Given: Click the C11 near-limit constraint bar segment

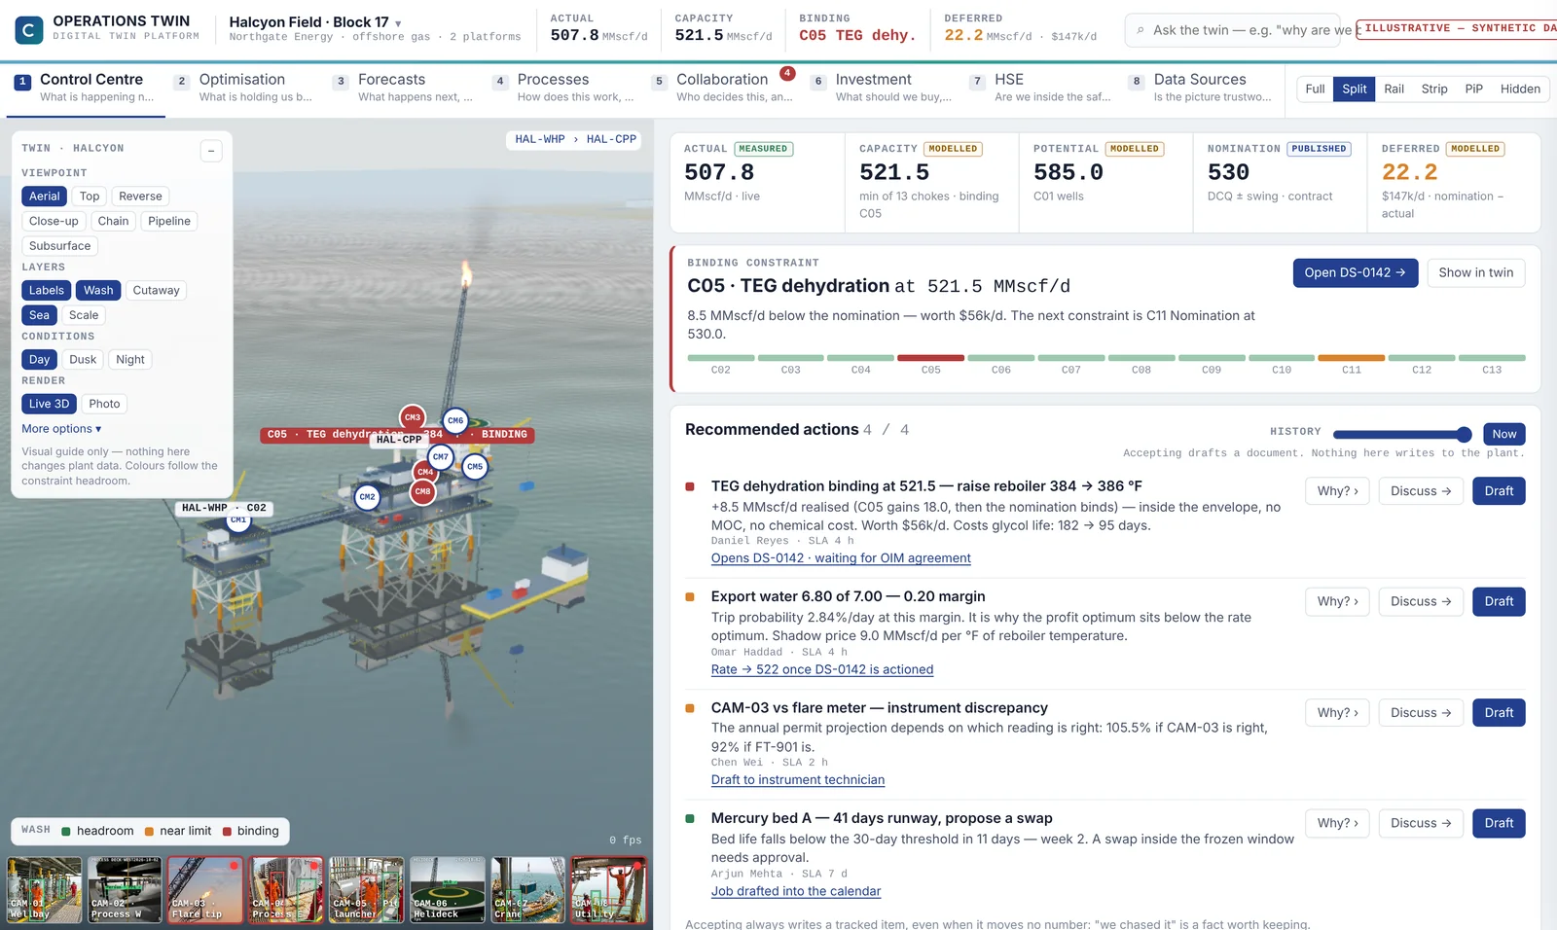Looking at the screenshot, I should click(1351, 358).
